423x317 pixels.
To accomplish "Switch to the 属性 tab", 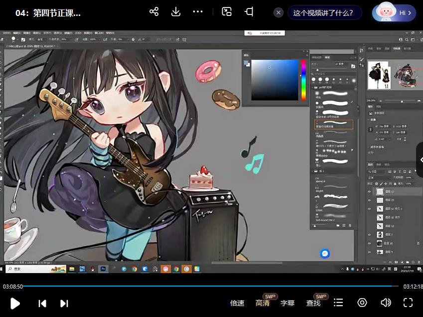I will pyautogui.click(x=369, y=106).
